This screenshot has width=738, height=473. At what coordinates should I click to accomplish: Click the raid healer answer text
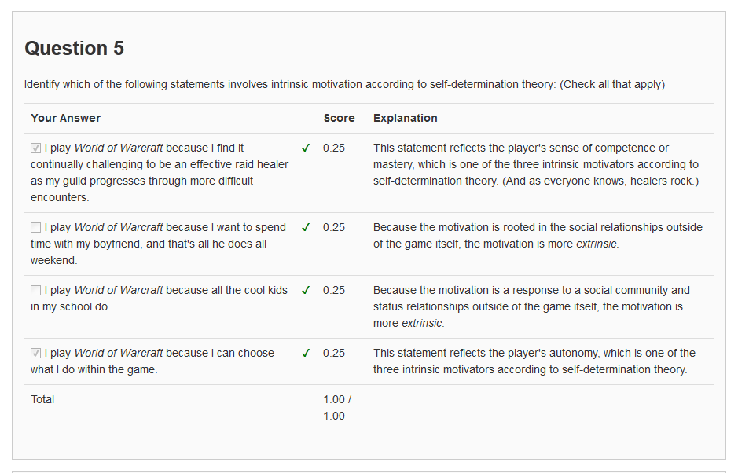point(160,172)
